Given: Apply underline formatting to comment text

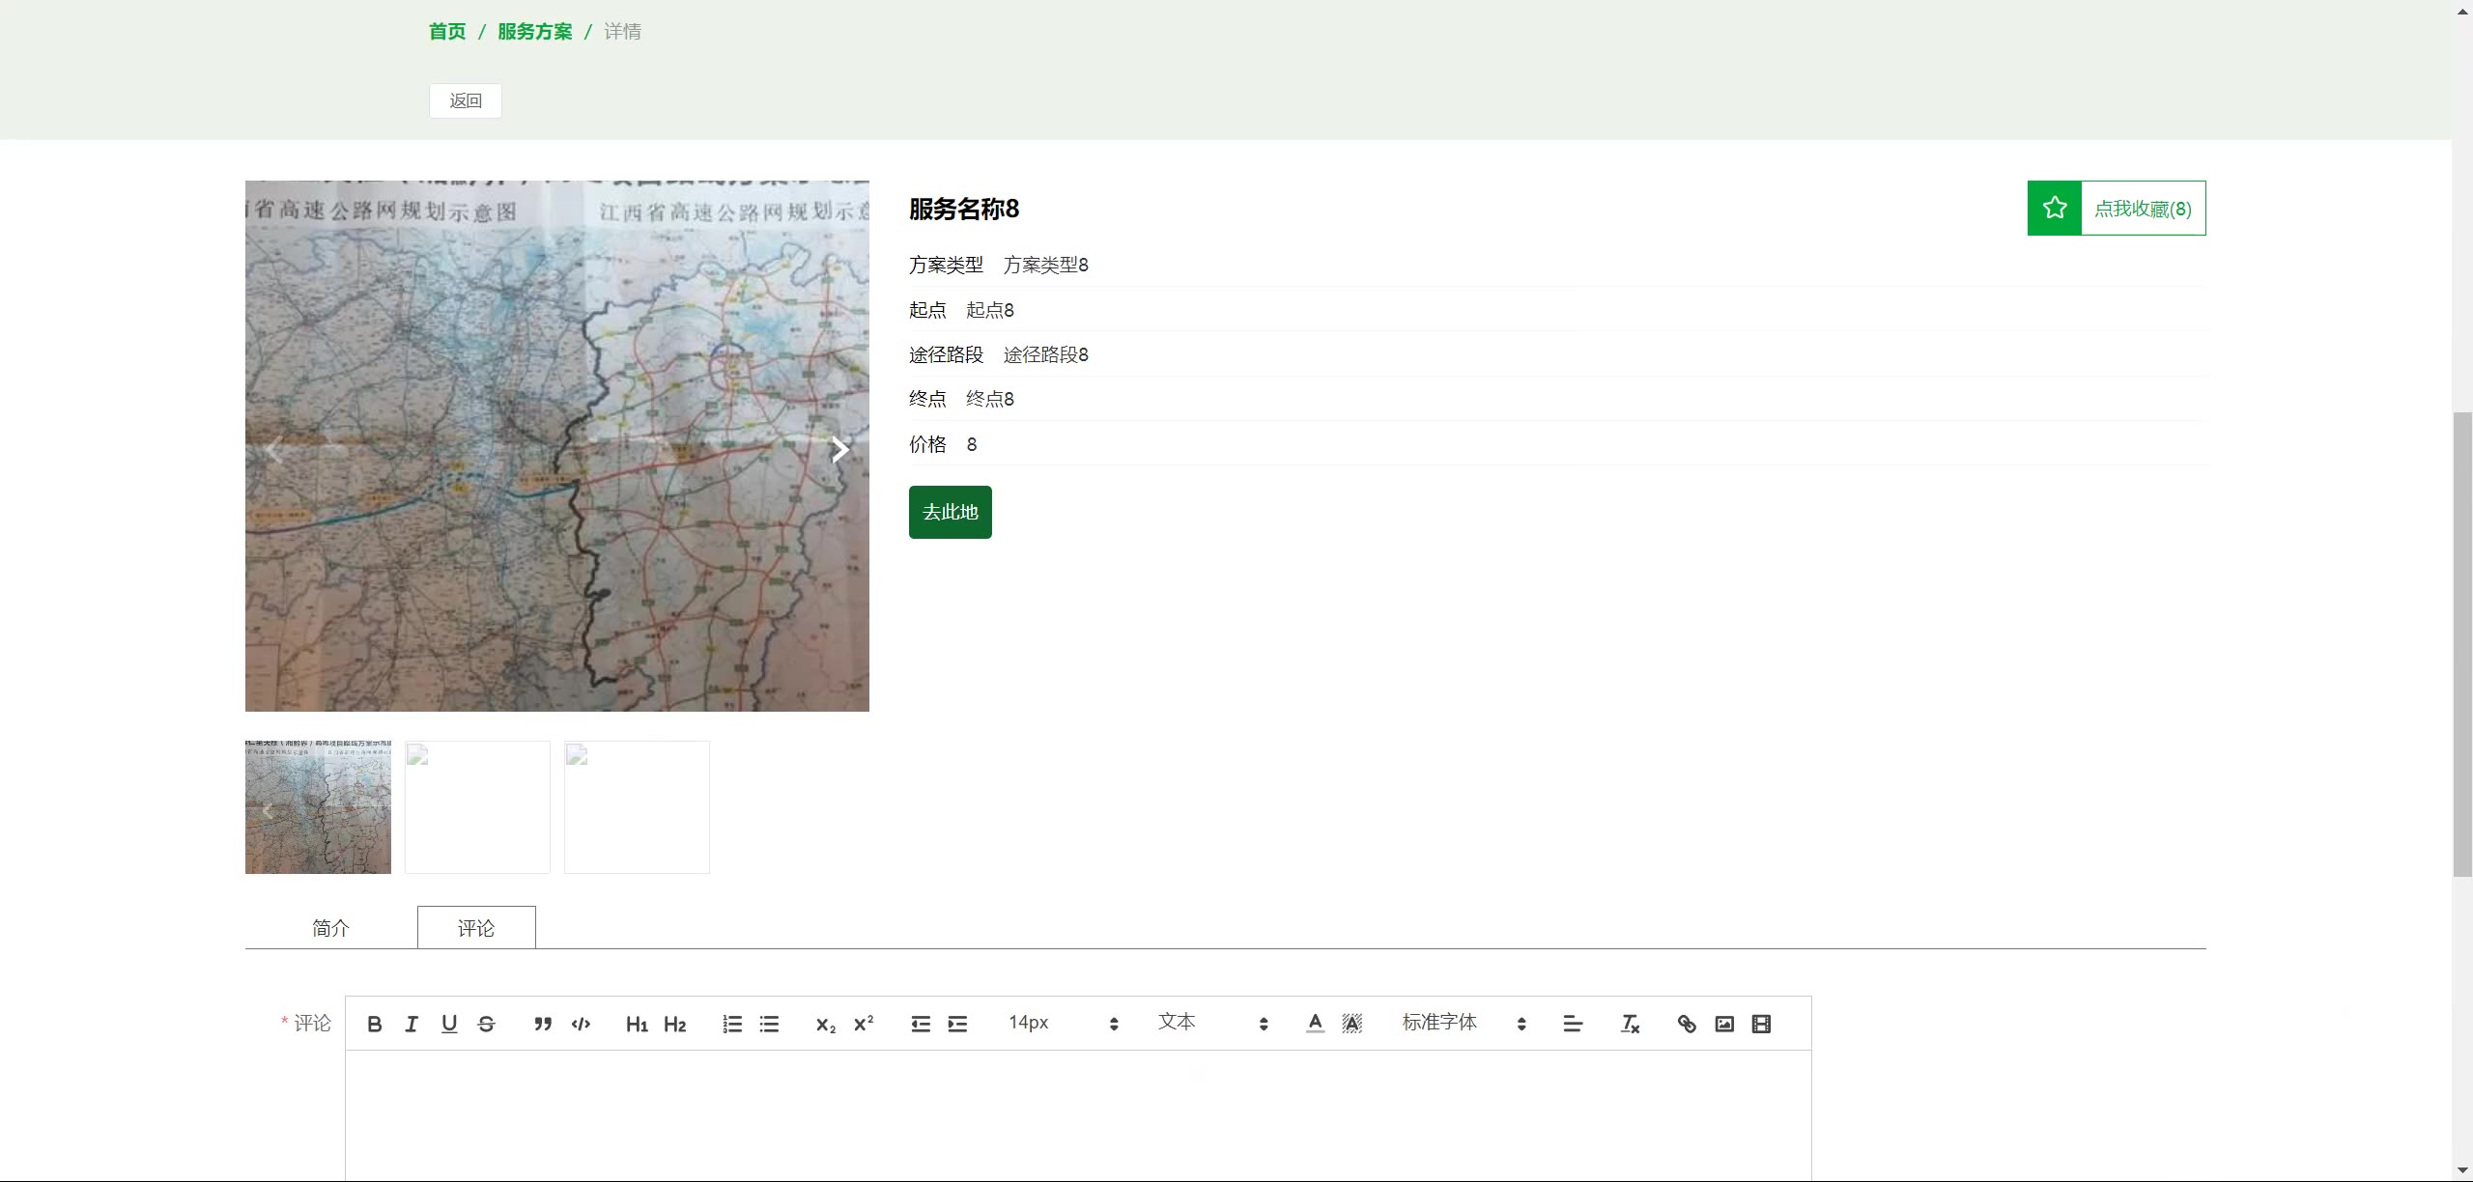Looking at the screenshot, I should pos(449,1024).
